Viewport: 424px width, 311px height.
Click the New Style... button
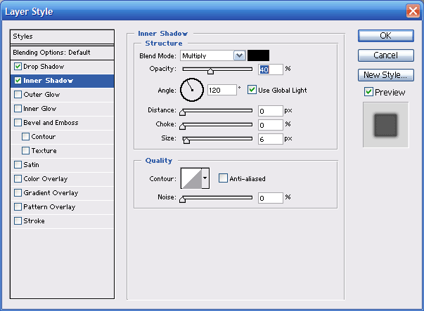click(385, 74)
